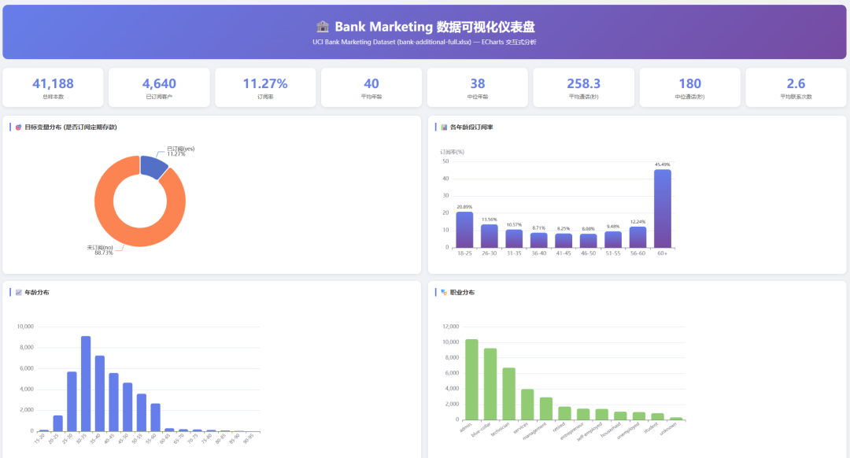The image size is (850, 458).
Task: Click the 45.49% value label
Action: tap(663, 164)
